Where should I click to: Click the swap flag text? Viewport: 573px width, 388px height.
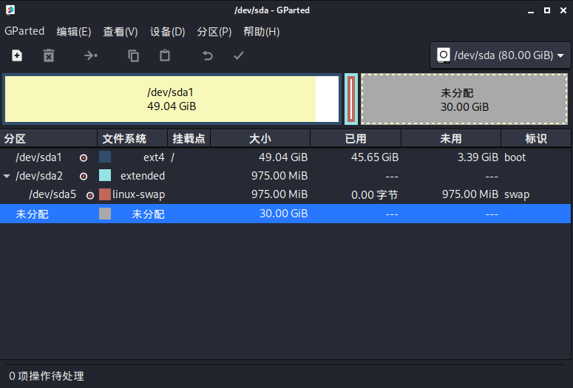[517, 194]
